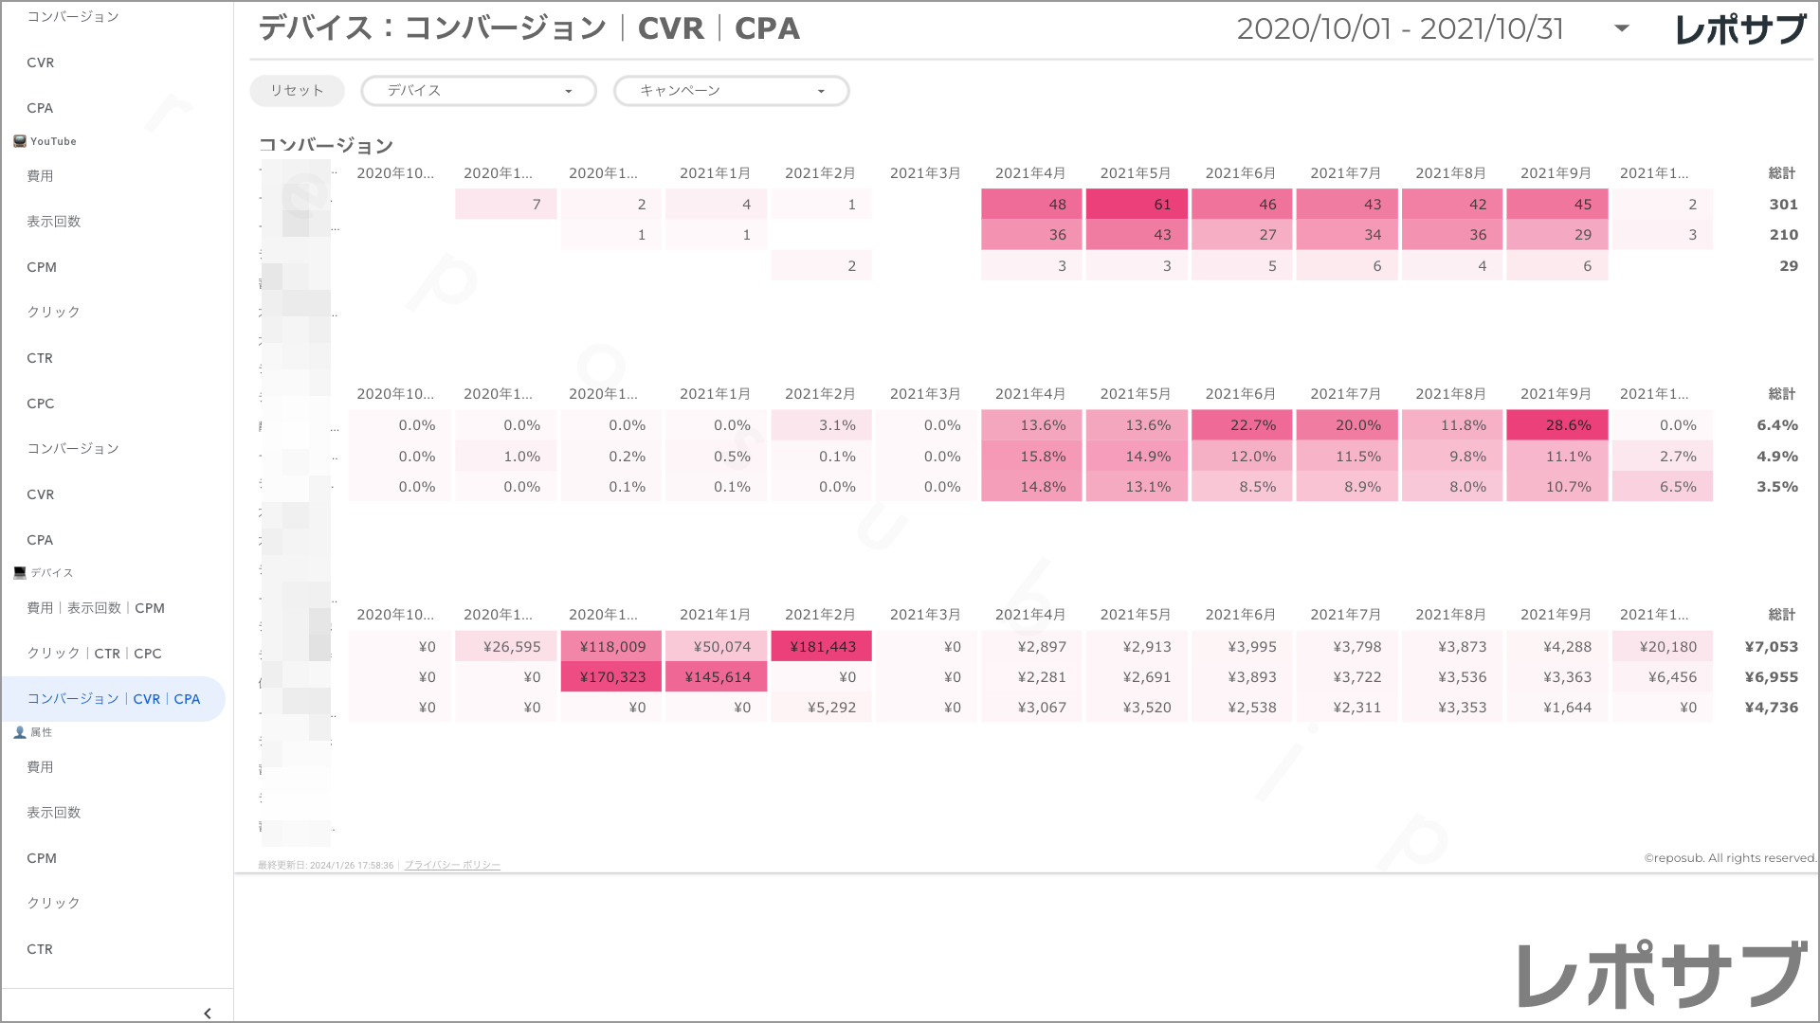This screenshot has height=1023, width=1820.
Task: Select コンバージョン | CVR | CPA page
Action: [114, 699]
